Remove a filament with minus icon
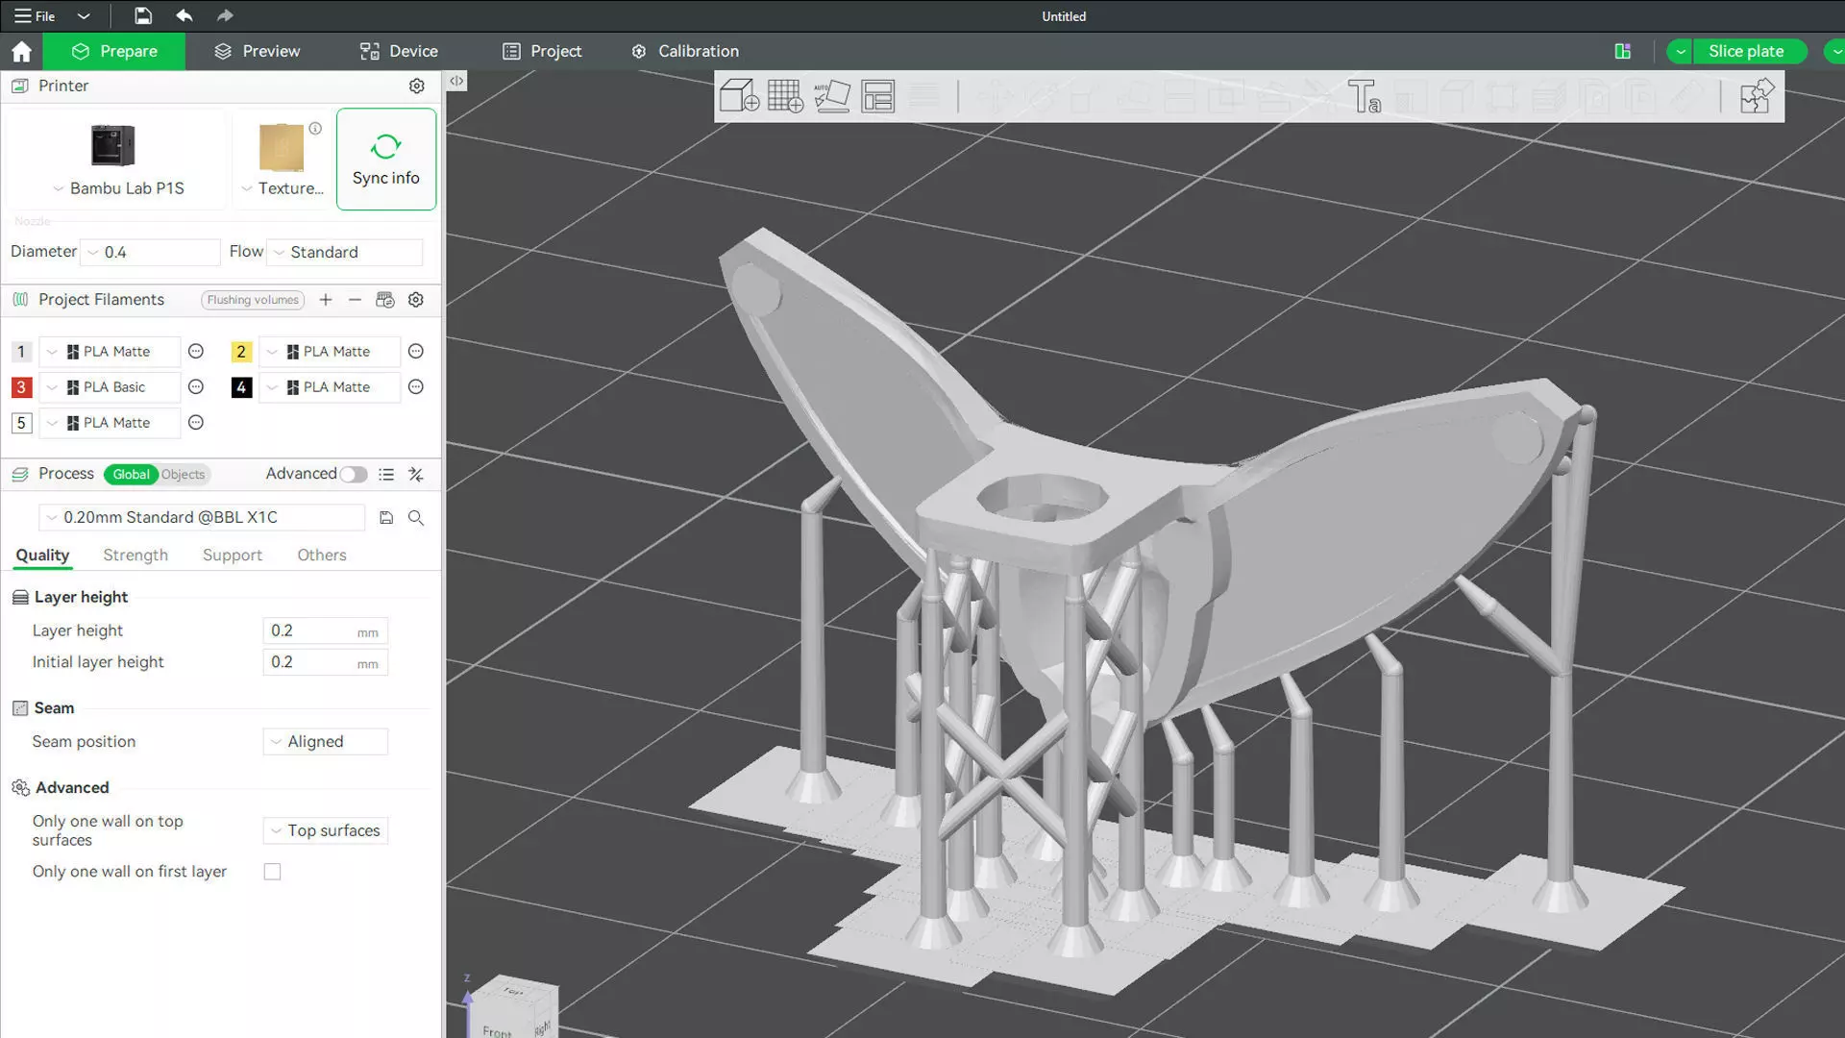This screenshot has width=1845, height=1038. click(x=355, y=300)
